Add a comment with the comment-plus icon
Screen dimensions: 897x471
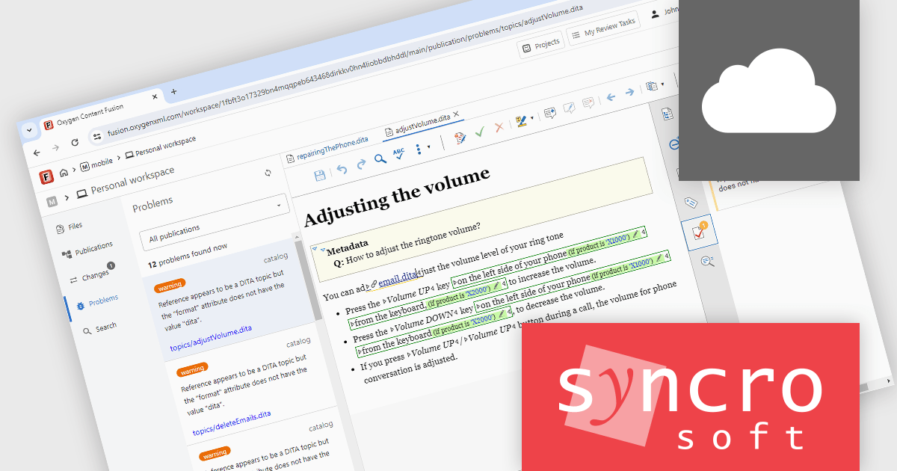coord(550,113)
